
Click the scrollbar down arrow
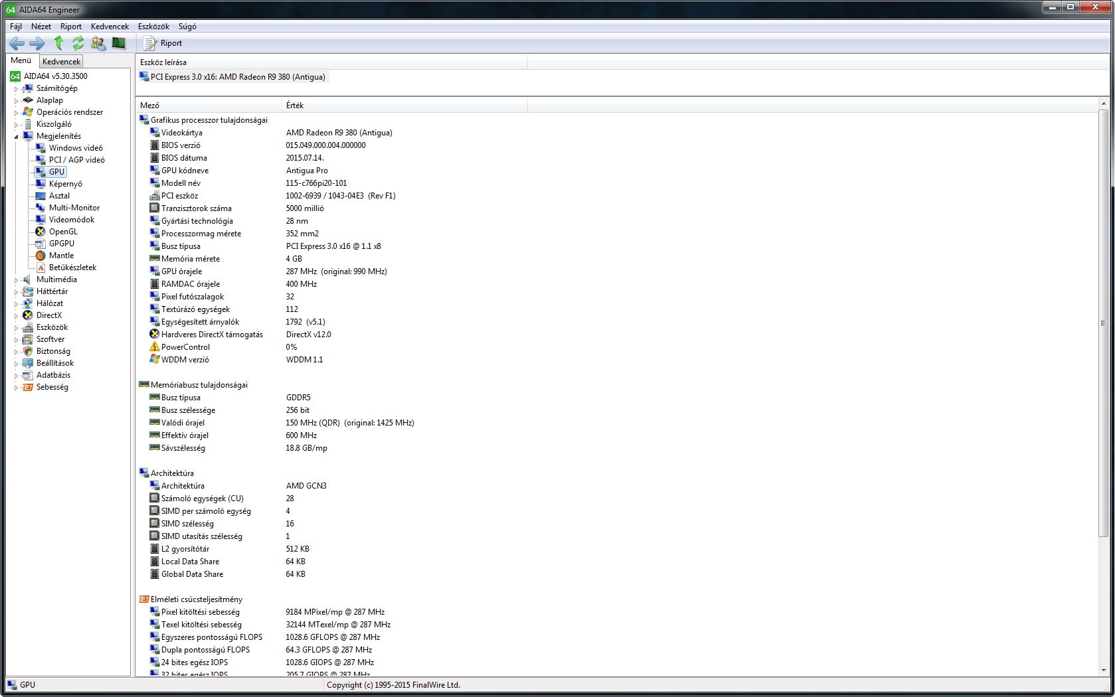(1104, 670)
